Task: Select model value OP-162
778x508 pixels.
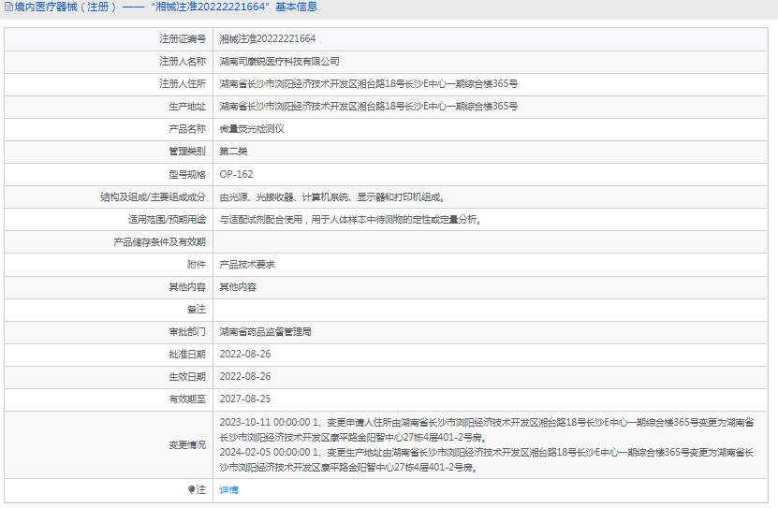Action: click(x=236, y=174)
